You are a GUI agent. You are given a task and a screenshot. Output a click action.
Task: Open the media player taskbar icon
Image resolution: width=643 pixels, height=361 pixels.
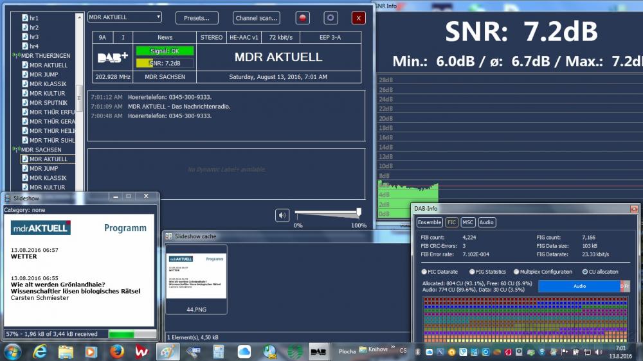point(91,351)
